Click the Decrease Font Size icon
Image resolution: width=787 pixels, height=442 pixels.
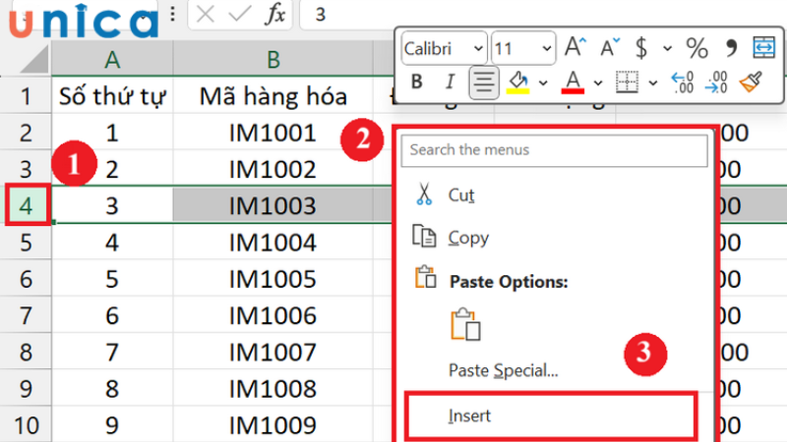point(610,47)
